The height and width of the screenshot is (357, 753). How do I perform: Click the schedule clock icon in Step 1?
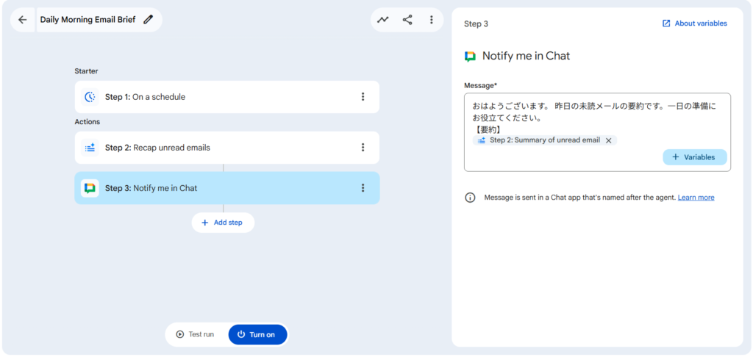[90, 97]
